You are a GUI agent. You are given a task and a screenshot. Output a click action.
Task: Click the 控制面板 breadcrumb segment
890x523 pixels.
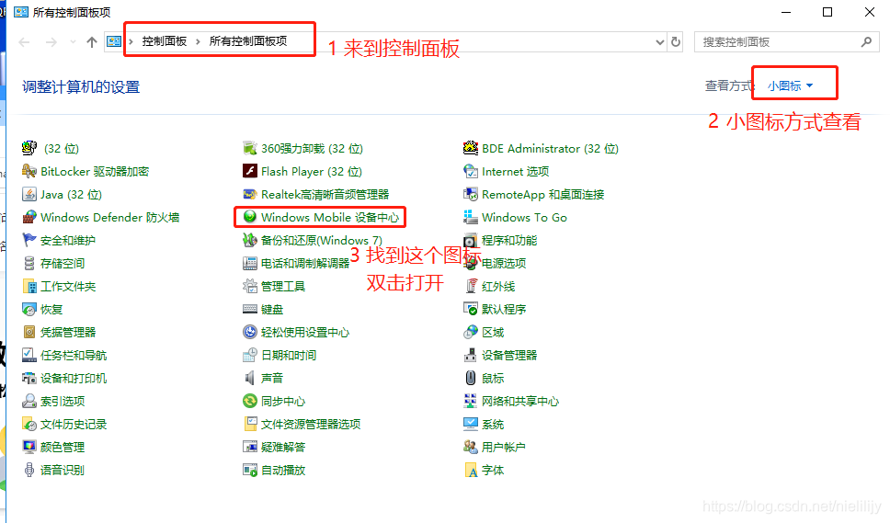pyautogui.click(x=165, y=41)
